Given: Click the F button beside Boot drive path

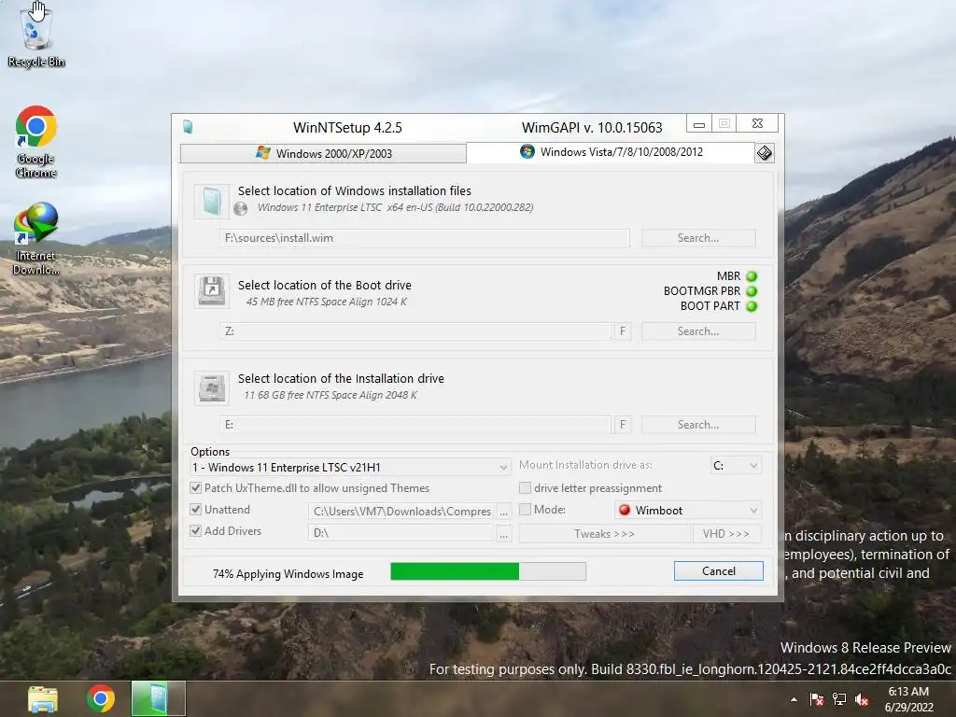Looking at the screenshot, I should click(623, 331).
